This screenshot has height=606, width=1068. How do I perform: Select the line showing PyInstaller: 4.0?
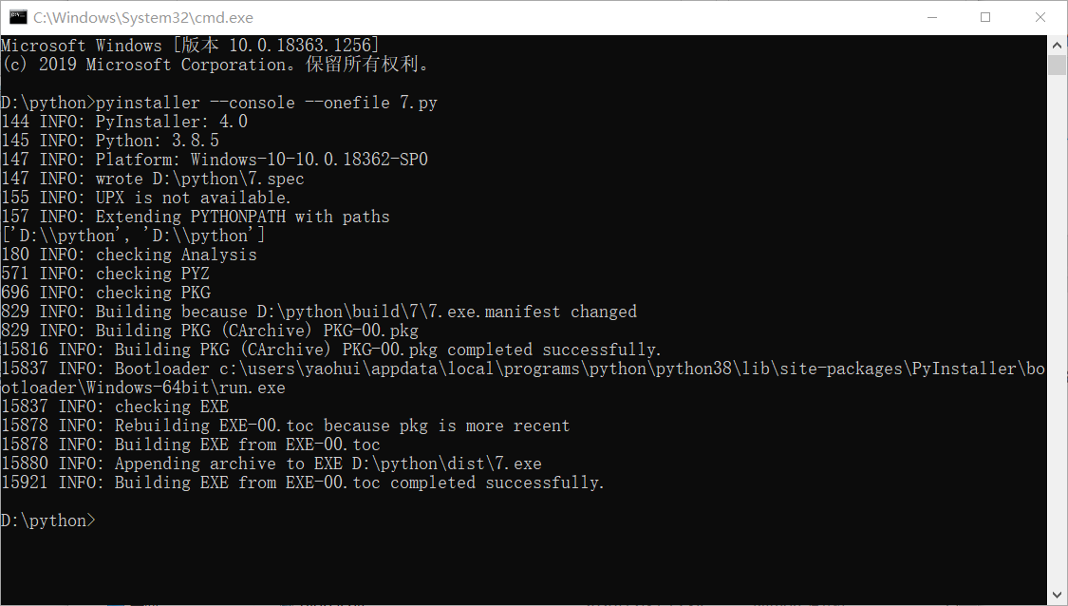click(x=123, y=121)
